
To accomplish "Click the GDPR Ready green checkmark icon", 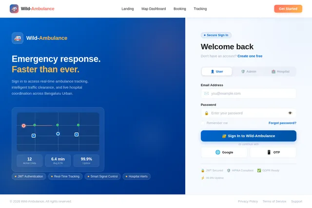I will click(259, 171).
